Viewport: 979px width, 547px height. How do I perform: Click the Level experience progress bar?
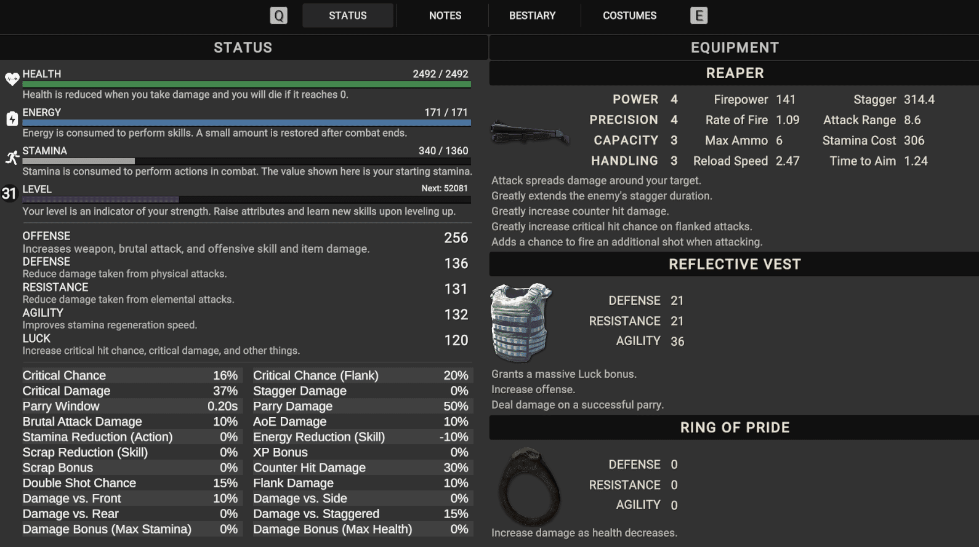click(247, 199)
